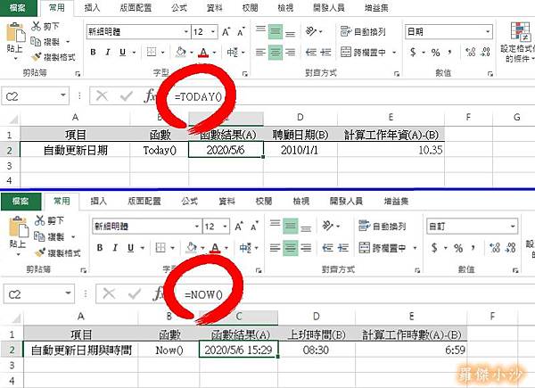Click Increase Decimal in upper ribbon
The width and height of the screenshot is (535, 388).
point(471,52)
